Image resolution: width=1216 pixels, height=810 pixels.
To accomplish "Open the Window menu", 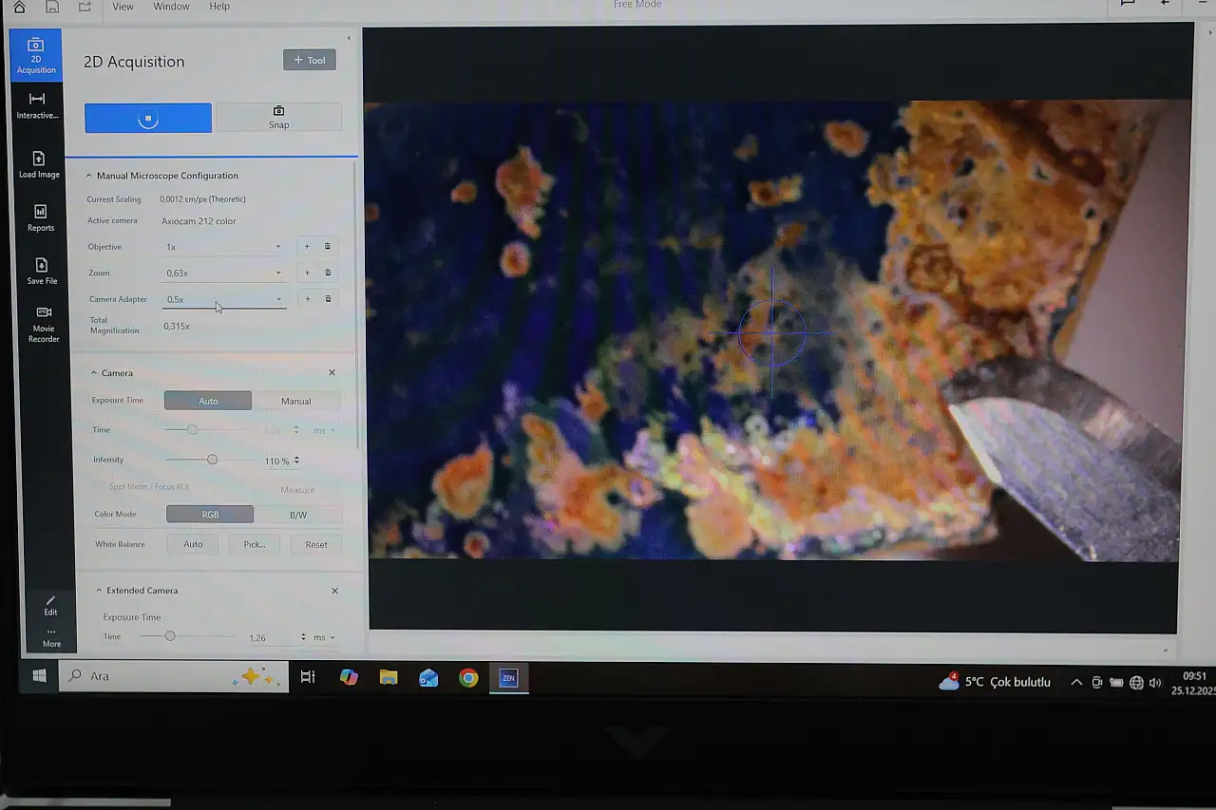I will (171, 7).
